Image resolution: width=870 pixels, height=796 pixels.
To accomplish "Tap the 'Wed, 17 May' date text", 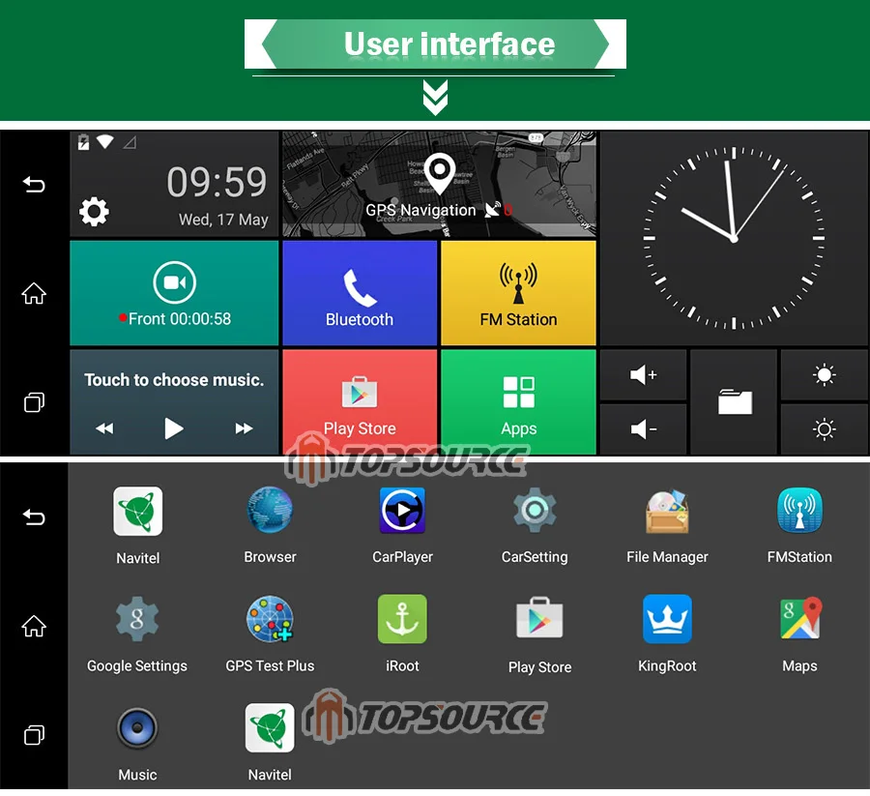I will coord(223,220).
